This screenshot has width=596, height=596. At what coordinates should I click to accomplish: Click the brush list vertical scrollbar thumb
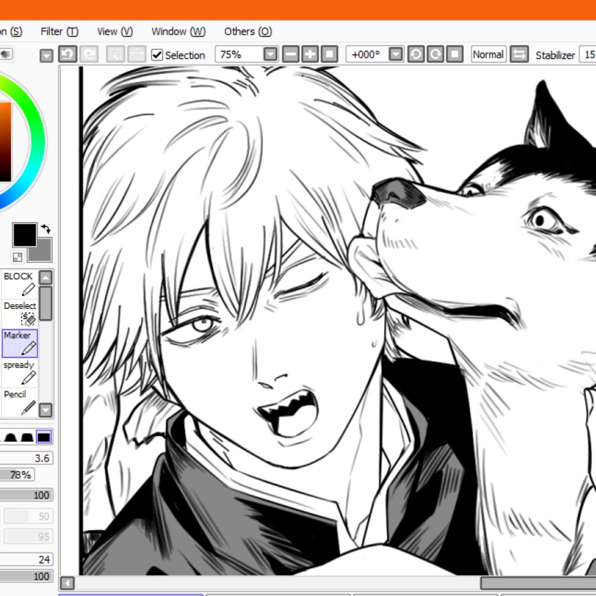[x=45, y=304]
